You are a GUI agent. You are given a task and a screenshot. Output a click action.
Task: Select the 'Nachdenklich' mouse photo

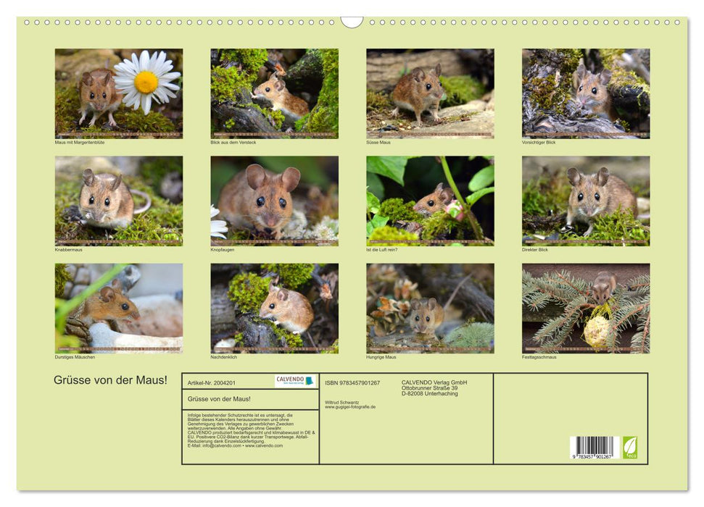[x=274, y=308]
